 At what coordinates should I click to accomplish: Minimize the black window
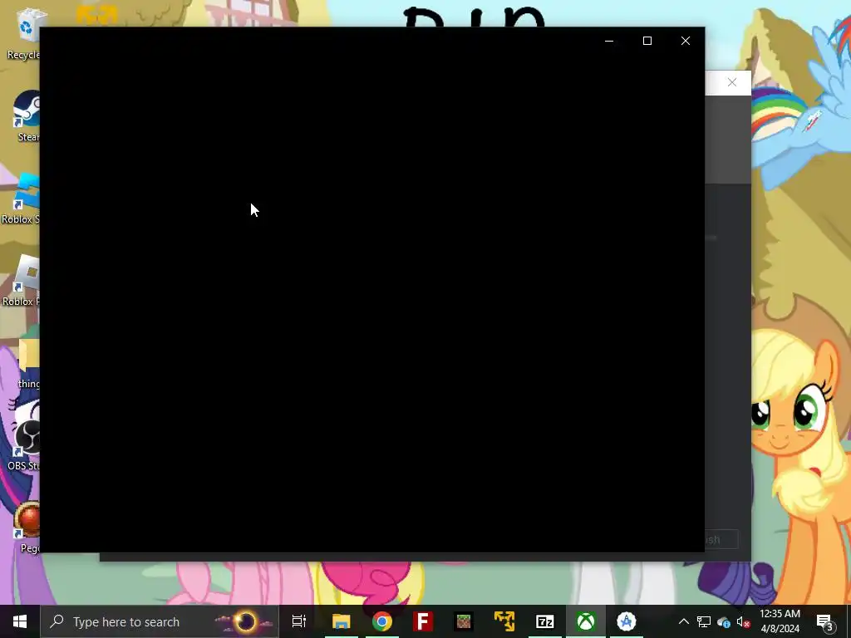(609, 41)
